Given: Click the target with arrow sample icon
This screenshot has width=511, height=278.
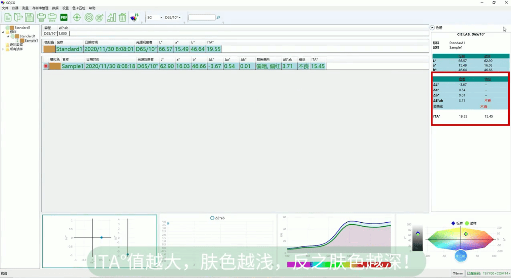Looking at the screenshot, I should (x=99, y=17).
